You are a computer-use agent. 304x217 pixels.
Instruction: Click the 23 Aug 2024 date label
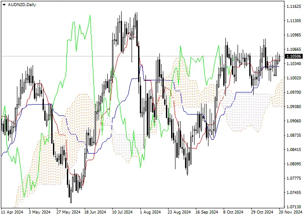click(x=179, y=212)
